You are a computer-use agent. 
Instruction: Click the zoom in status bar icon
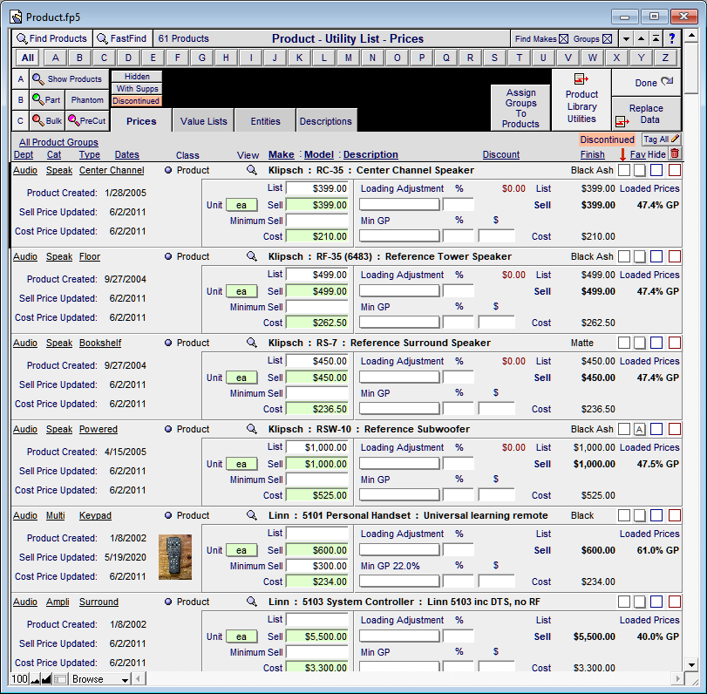point(46,679)
